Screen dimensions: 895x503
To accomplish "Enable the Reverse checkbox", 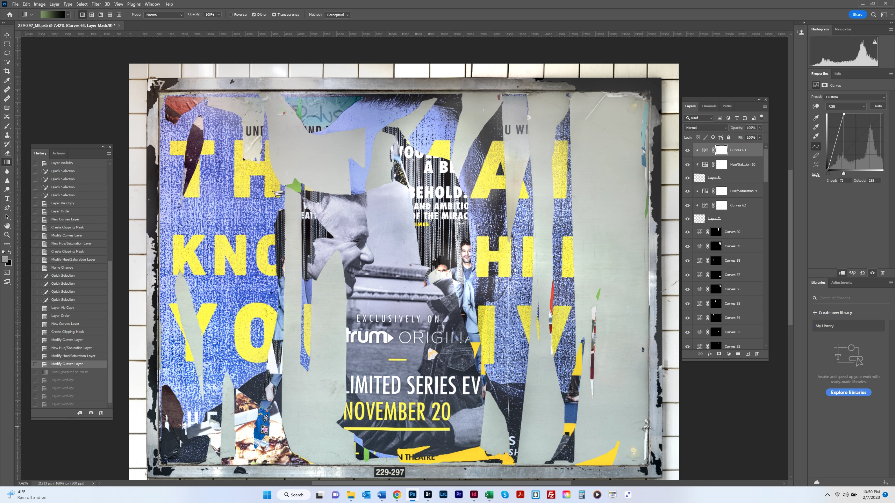I will pos(231,15).
